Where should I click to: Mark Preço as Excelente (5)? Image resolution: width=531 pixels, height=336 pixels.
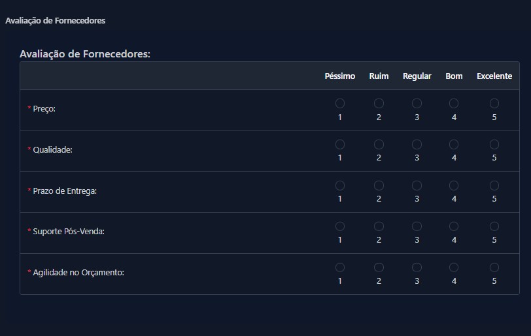tap(494, 103)
